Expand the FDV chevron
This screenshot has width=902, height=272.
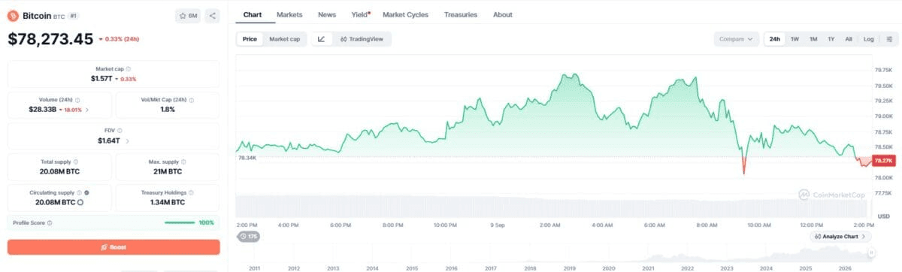tap(127, 141)
